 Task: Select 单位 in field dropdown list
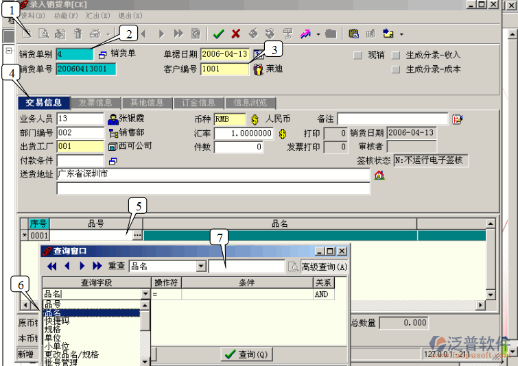click(x=91, y=338)
